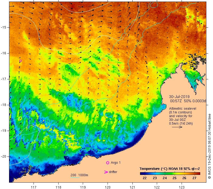Click the magenta Argo float circle on the map
Screen dimensions: 213x189
(20, 61)
